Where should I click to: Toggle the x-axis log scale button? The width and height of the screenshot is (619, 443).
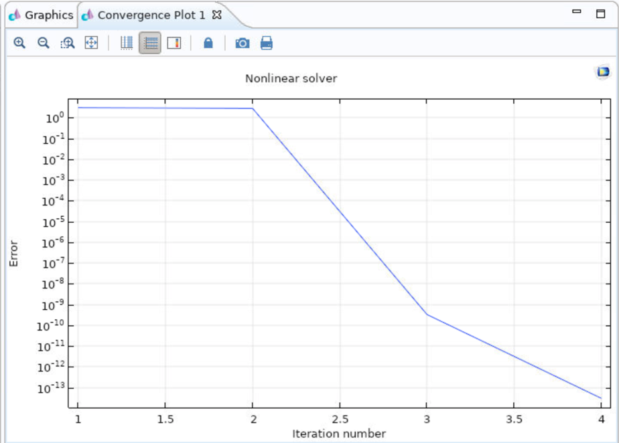(x=127, y=43)
